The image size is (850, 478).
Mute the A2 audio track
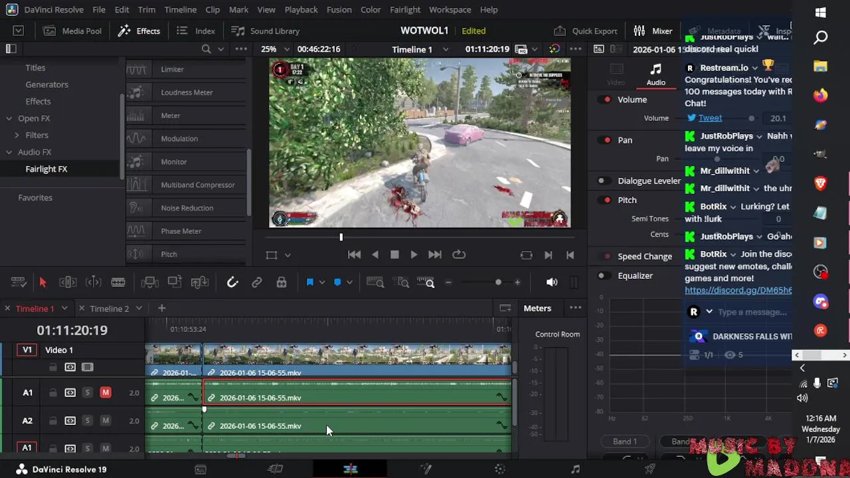[x=106, y=420]
